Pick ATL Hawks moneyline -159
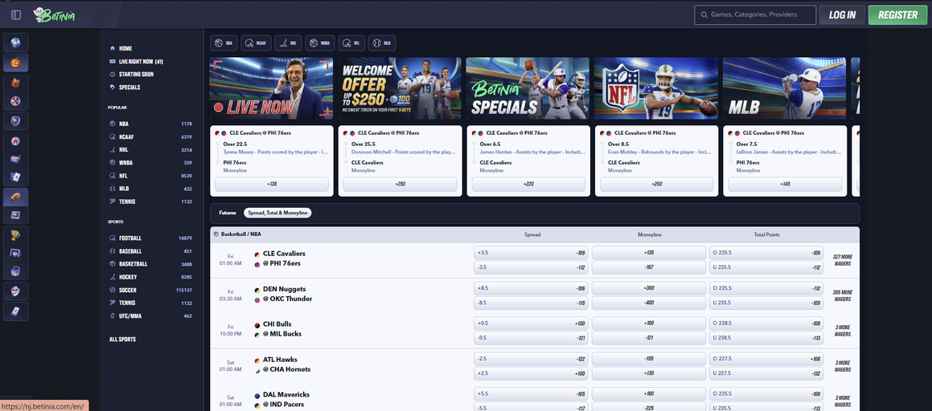This screenshot has width=932, height=411. tap(648, 358)
